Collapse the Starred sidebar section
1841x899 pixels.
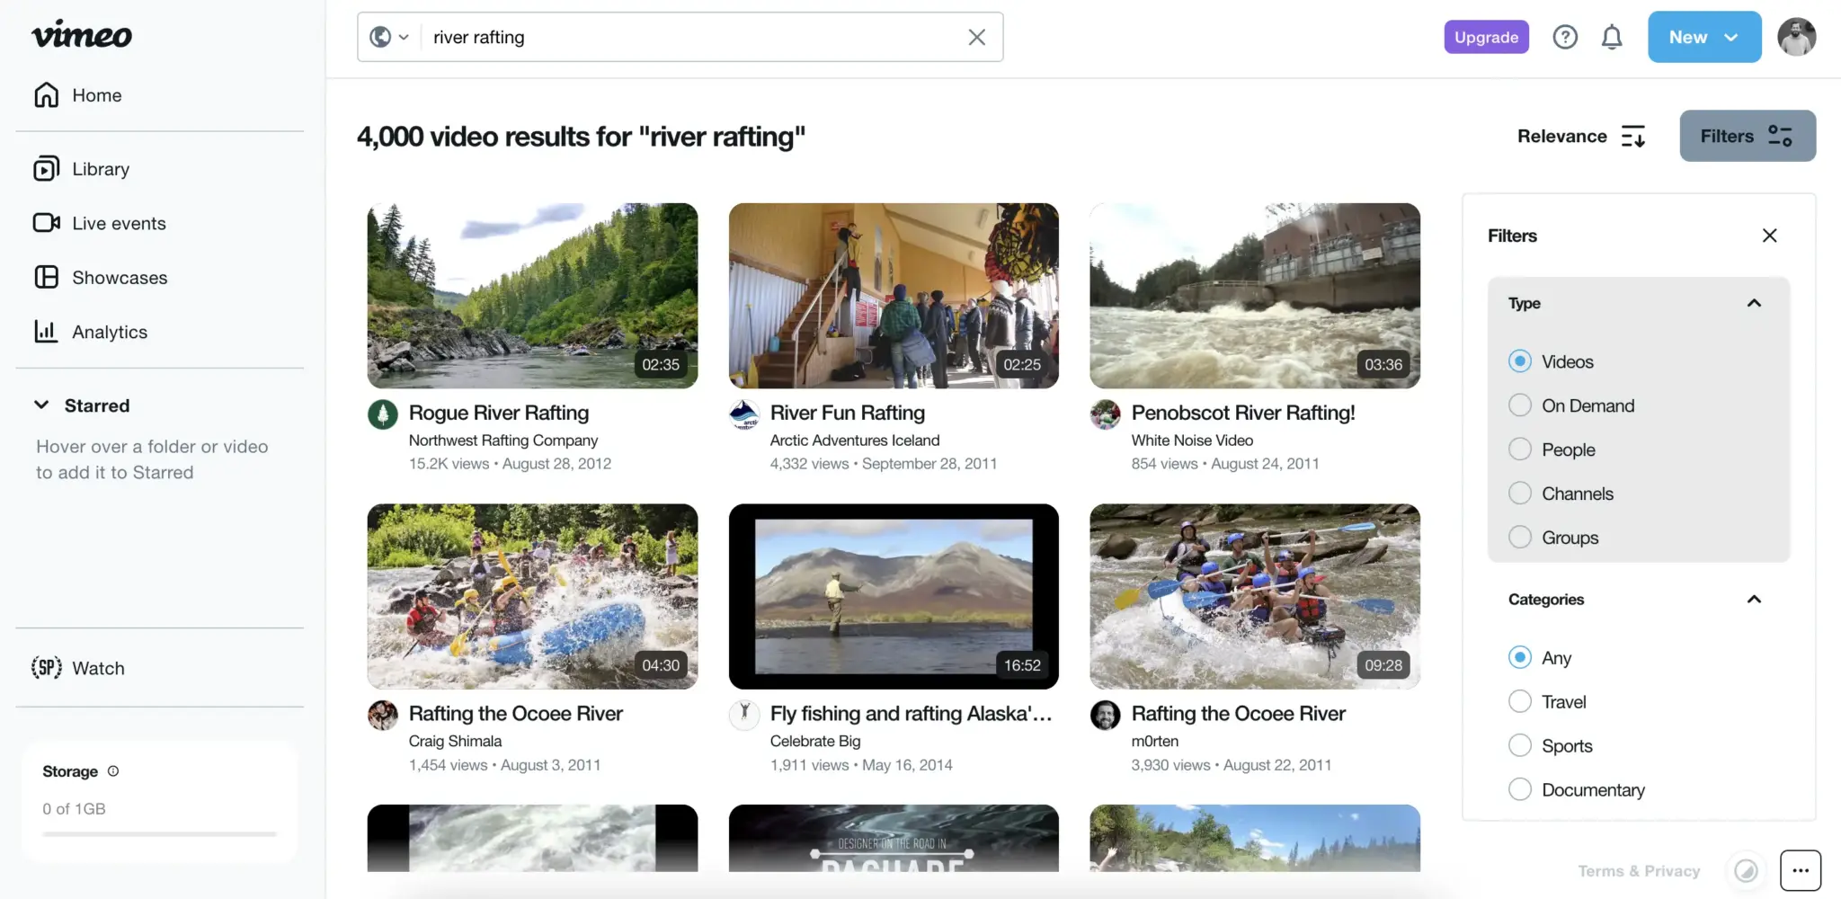(41, 405)
